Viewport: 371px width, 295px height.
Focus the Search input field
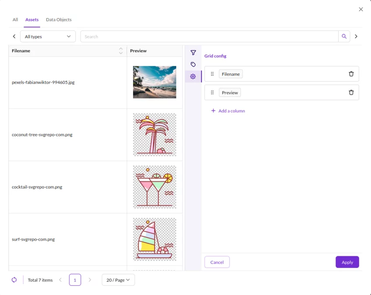tap(210, 37)
